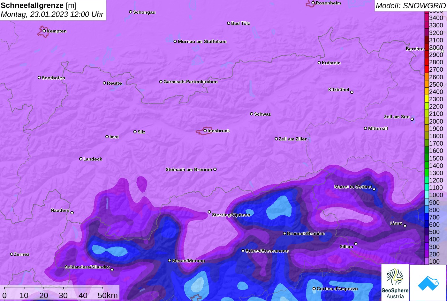Screen dimensions: 447x301
Task: Click the Mittersill label
Action: pos(378,128)
